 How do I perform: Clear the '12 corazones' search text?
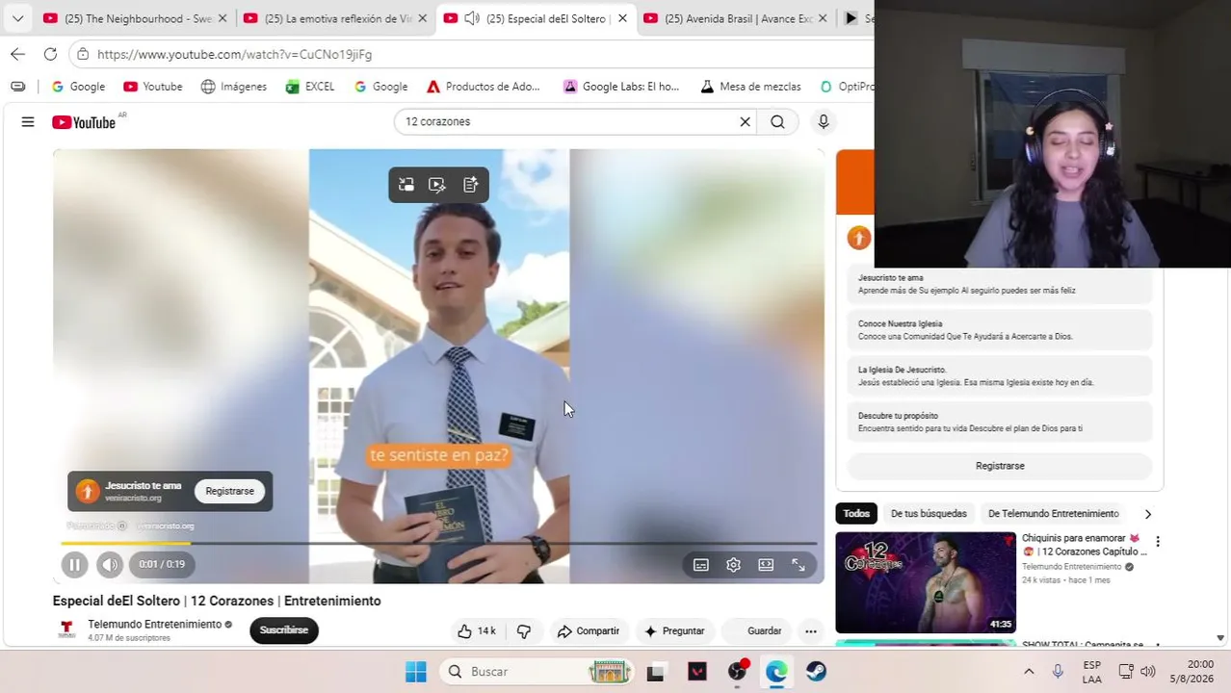745,121
